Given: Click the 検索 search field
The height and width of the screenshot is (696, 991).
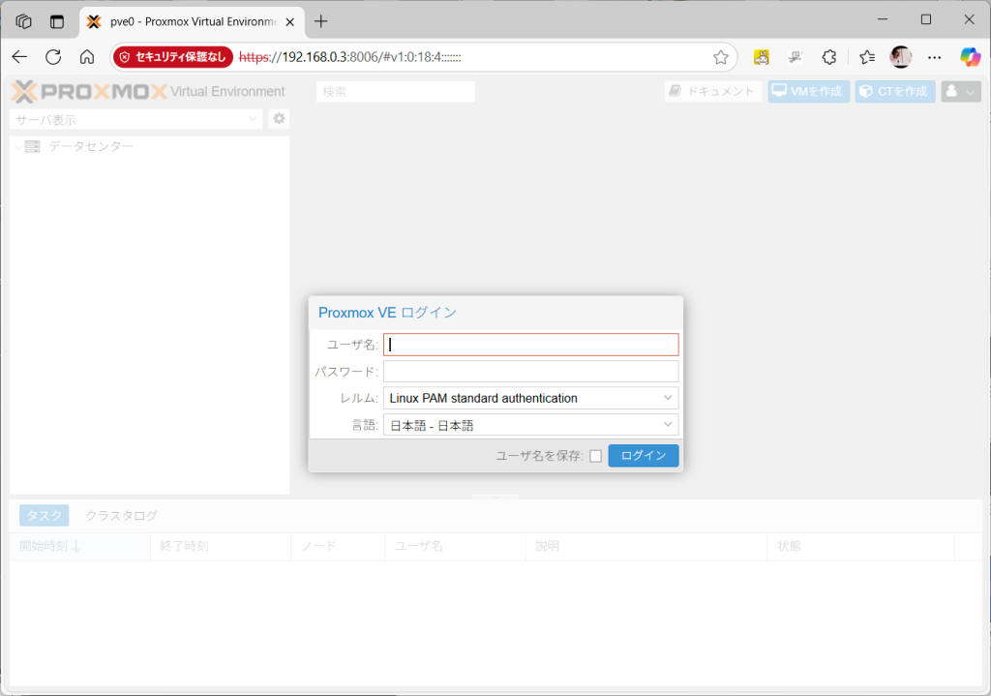Looking at the screenshot, I should tap(396, 92).
